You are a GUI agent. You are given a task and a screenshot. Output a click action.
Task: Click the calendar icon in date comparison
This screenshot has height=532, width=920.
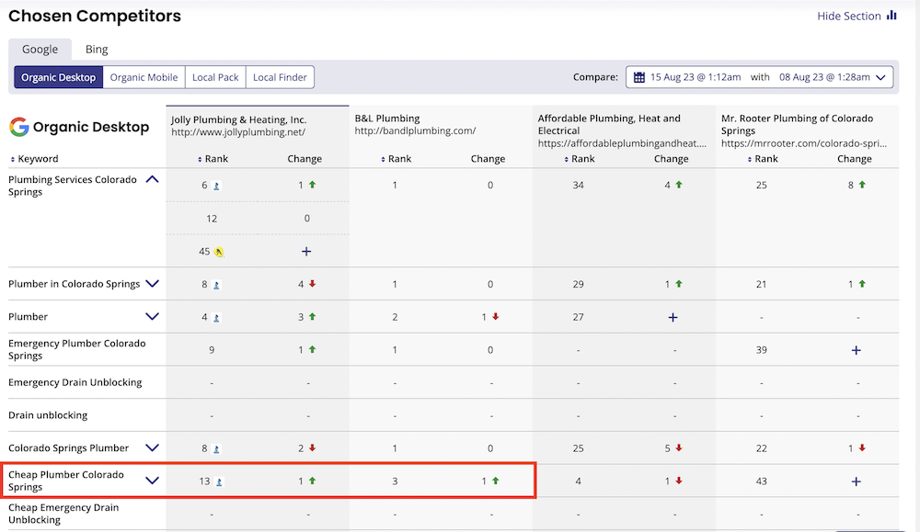click(x=638, y=77)
